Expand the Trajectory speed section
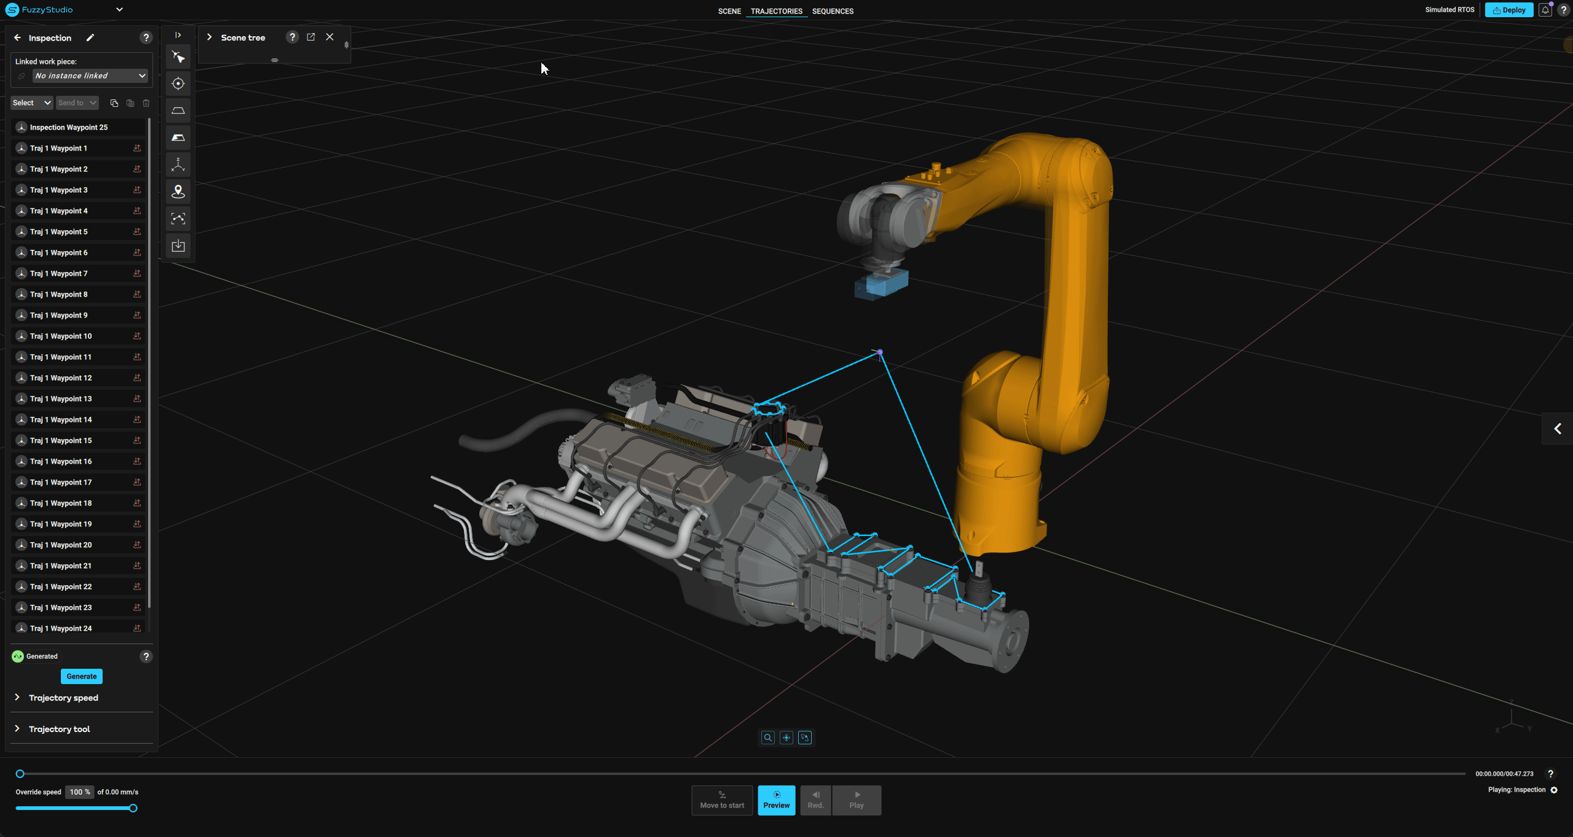 pyautogui.click(x=63, y=698)
